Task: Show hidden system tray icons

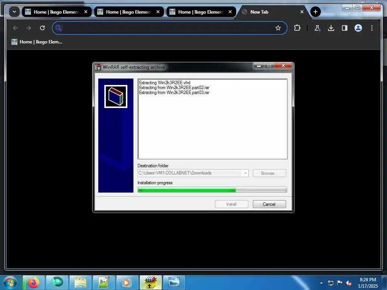Action: pos(321,283)
